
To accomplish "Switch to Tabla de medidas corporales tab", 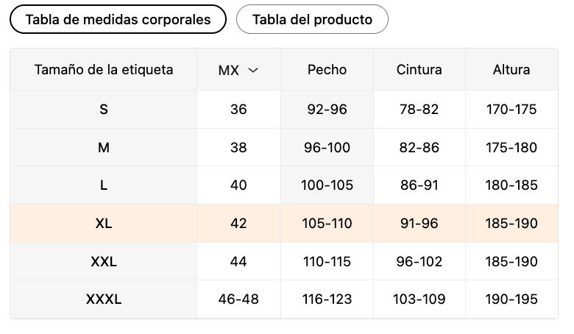I will pos(118,20).
